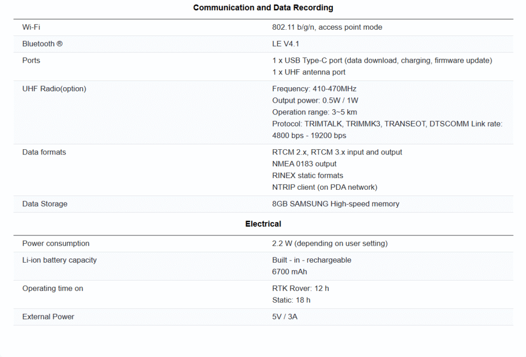
Task: Select the Wi-Fi row label
Action: (x=31, y=27)
